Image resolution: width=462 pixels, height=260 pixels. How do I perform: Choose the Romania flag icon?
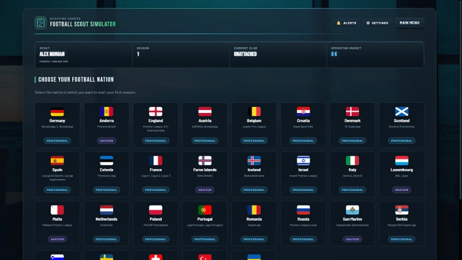point(254,210)
